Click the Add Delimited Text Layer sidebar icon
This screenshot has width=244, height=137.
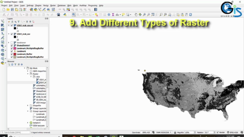pyautogui.click(x=3, y=33)
